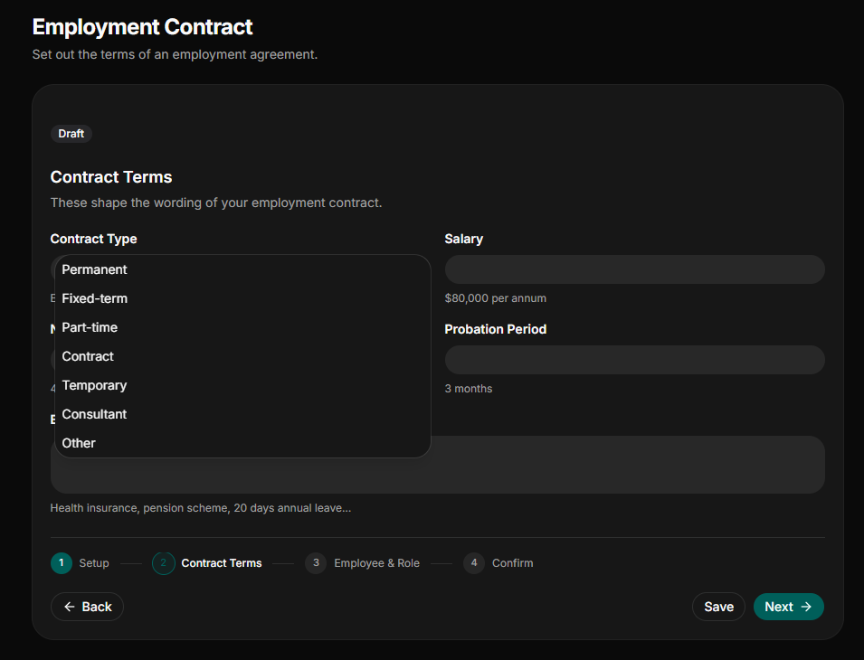Focus the Salary input field

tap(634, 269)
